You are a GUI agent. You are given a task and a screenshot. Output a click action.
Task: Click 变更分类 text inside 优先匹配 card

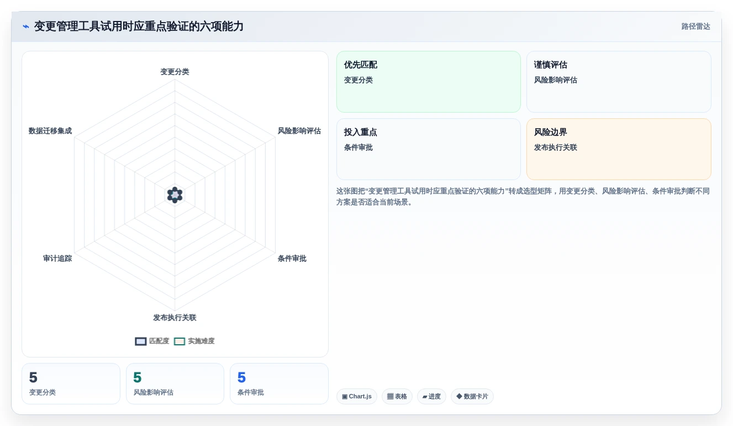(x=358, y=80)
